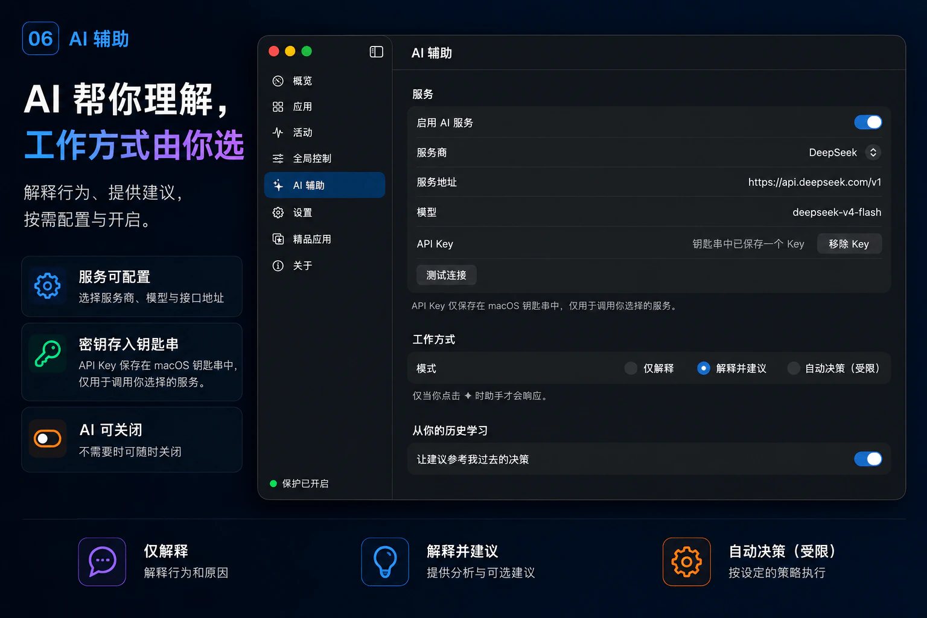
Task: Open 精品应用 in the sidebar
Action: (325, 239)
